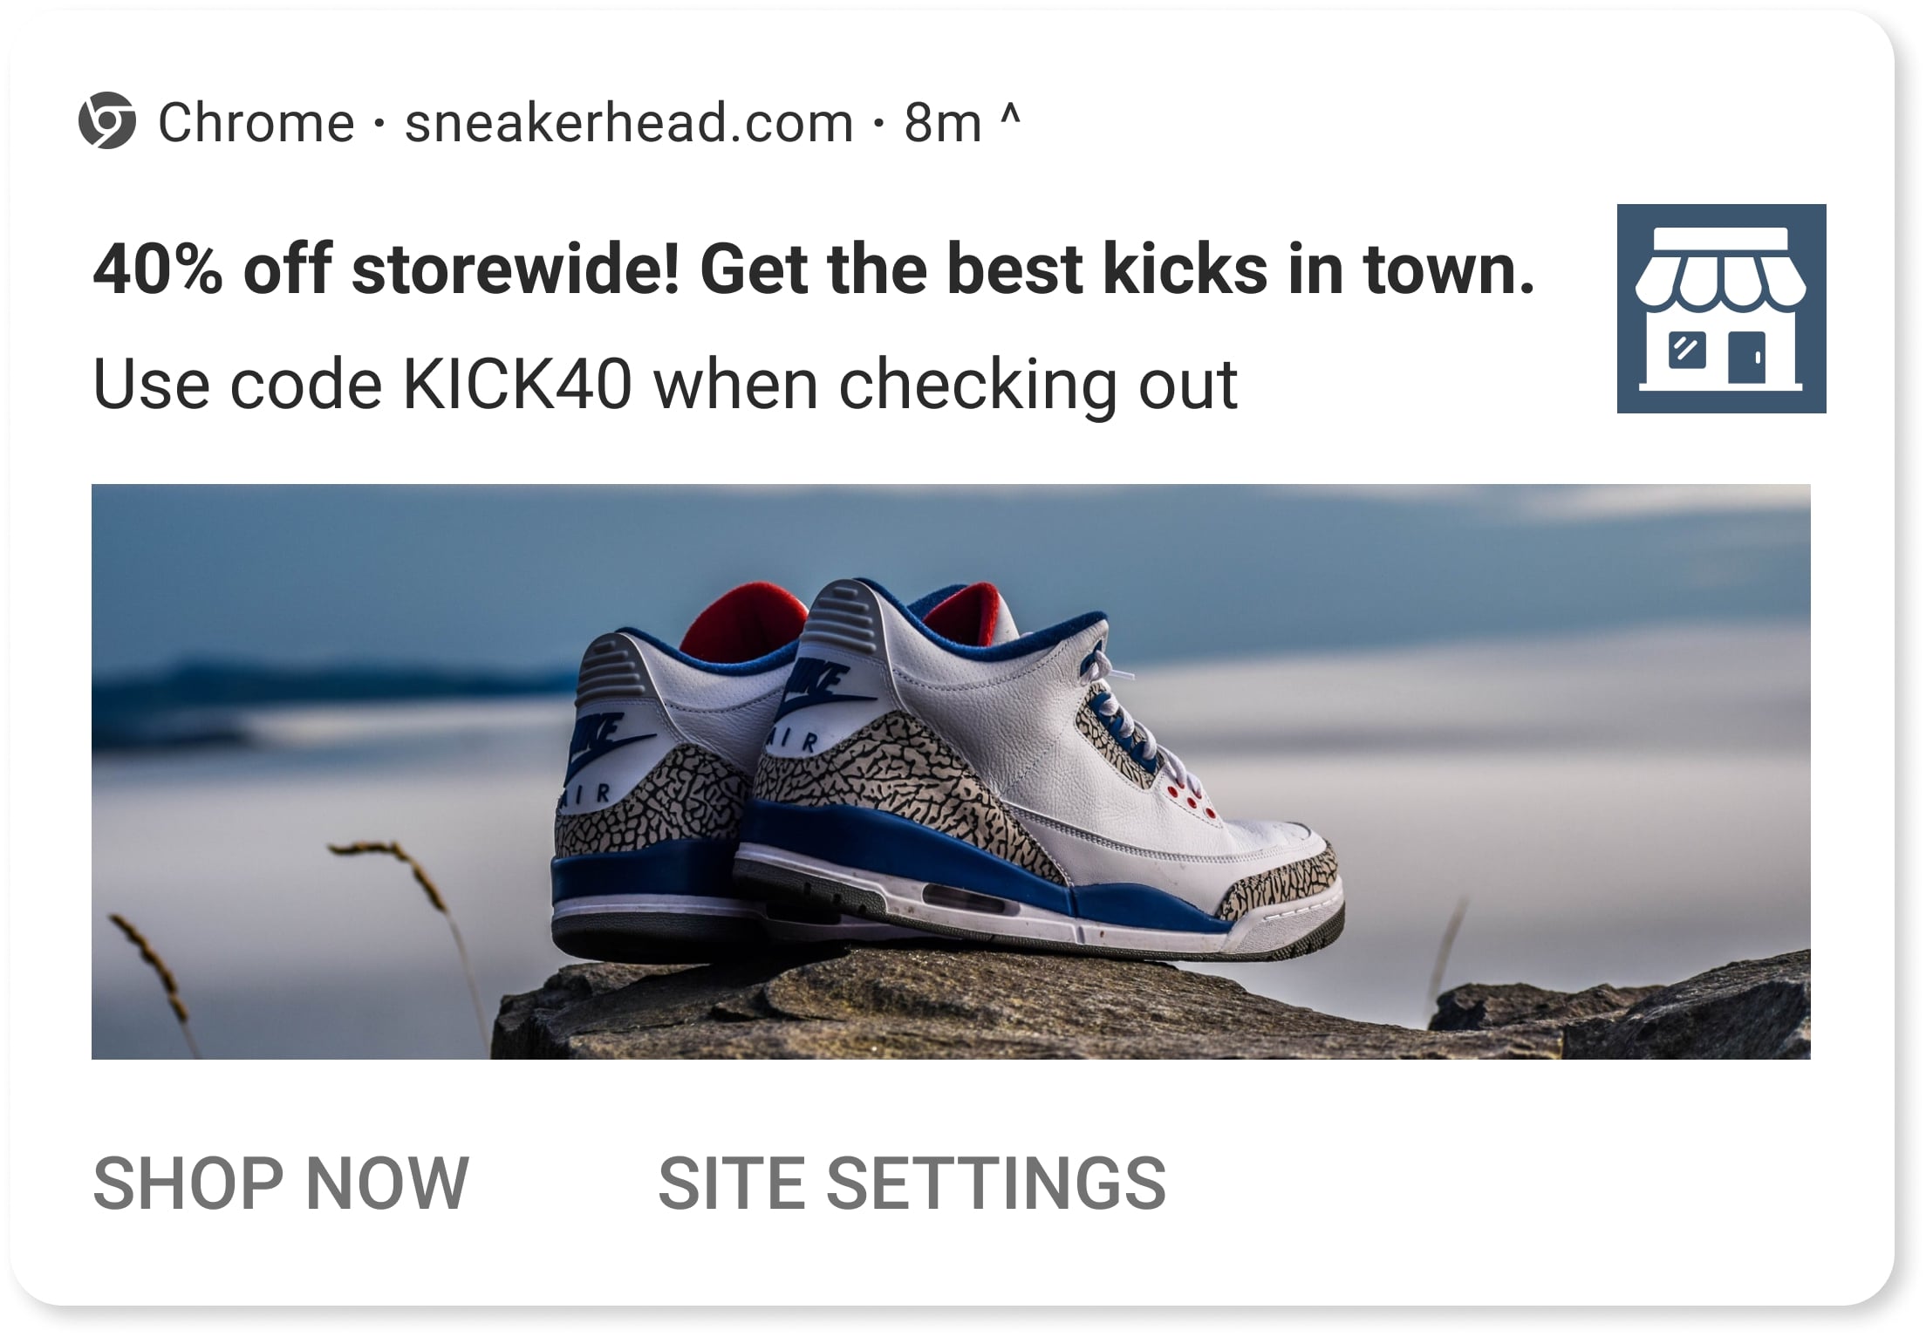Open SITE SETTINGS from the notification
Screen dimensions: 1926x1337
[x=912, y=1184]
